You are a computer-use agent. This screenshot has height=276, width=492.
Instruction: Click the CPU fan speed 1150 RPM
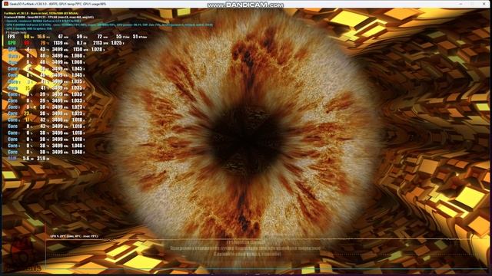pos(78,49)
